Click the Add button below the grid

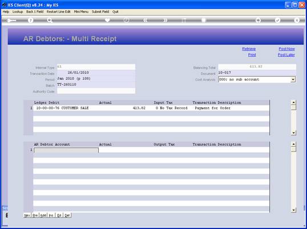coord(43,215)
